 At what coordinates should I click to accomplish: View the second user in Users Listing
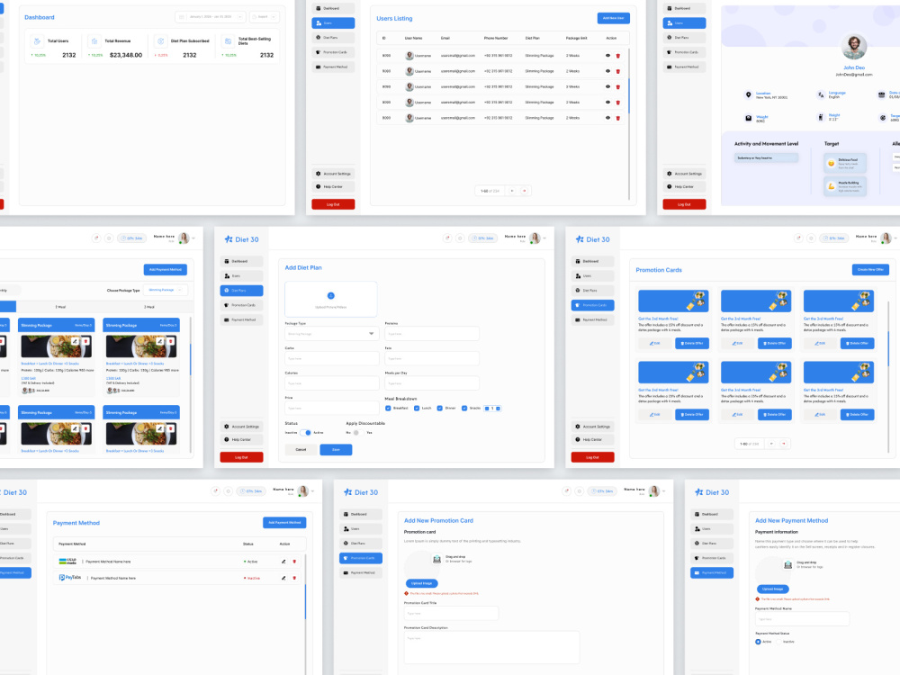607,71
